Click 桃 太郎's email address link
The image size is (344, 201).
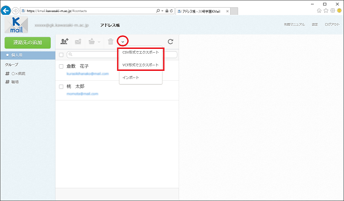coord(82,94)
